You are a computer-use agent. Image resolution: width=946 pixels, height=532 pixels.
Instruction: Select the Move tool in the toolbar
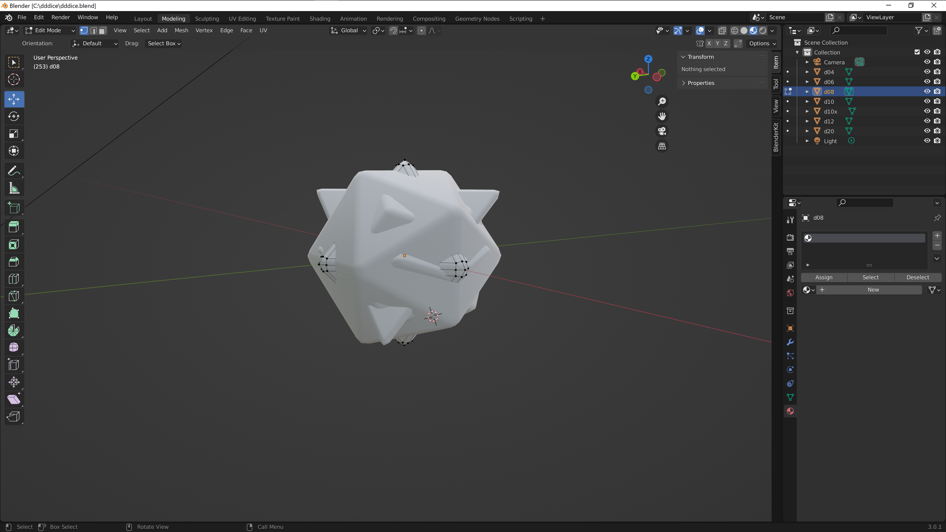pyautogui.click(x=14, y=99)
